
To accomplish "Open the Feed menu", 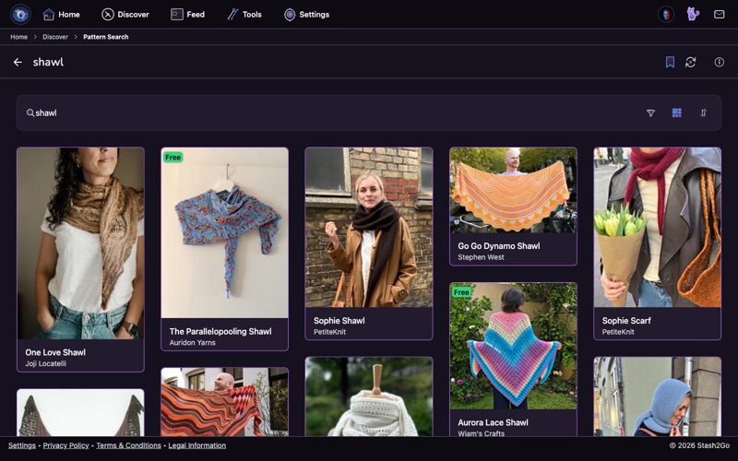I will pyautogui.click(x=188, y=15).
